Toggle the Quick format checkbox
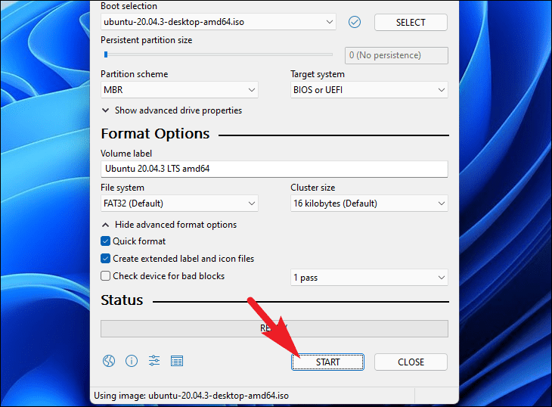This screenshot has height=407, width=552. coord(105,241)
